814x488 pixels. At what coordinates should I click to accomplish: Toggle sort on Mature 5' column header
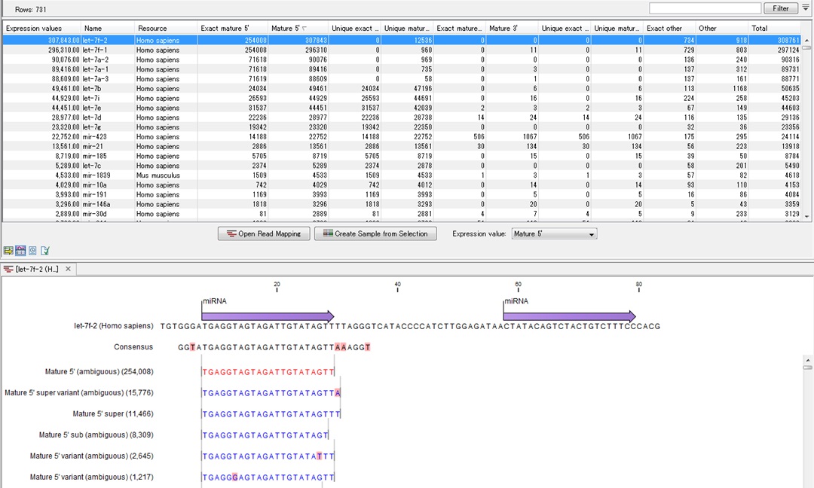click(x=298, y=28)
